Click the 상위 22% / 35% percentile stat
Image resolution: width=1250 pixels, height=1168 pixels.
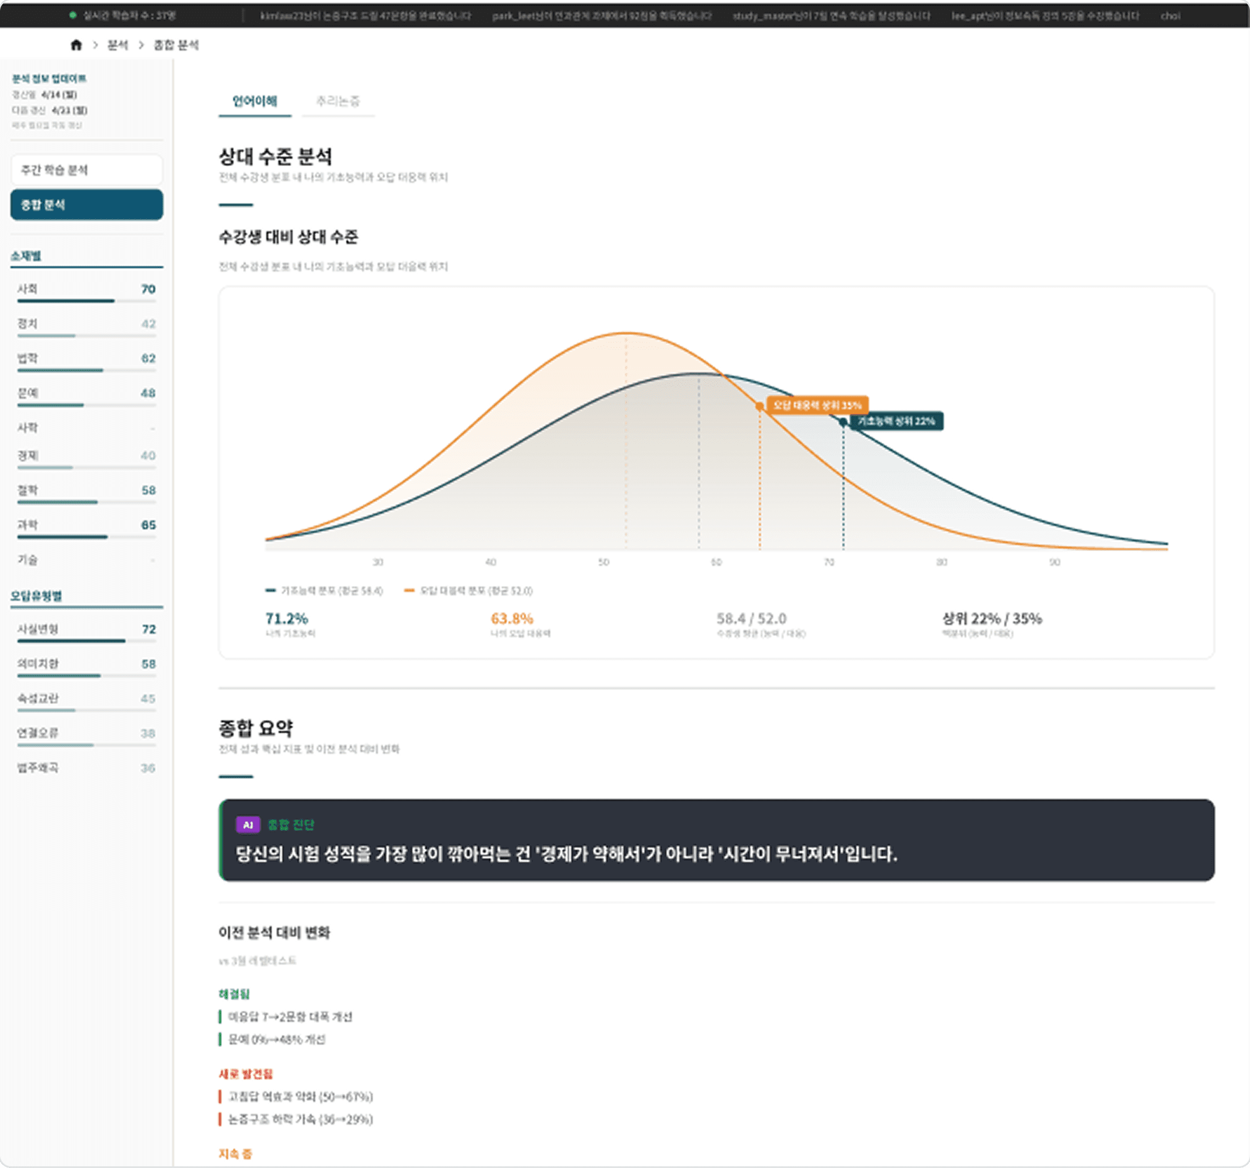[x=992, y=618]
